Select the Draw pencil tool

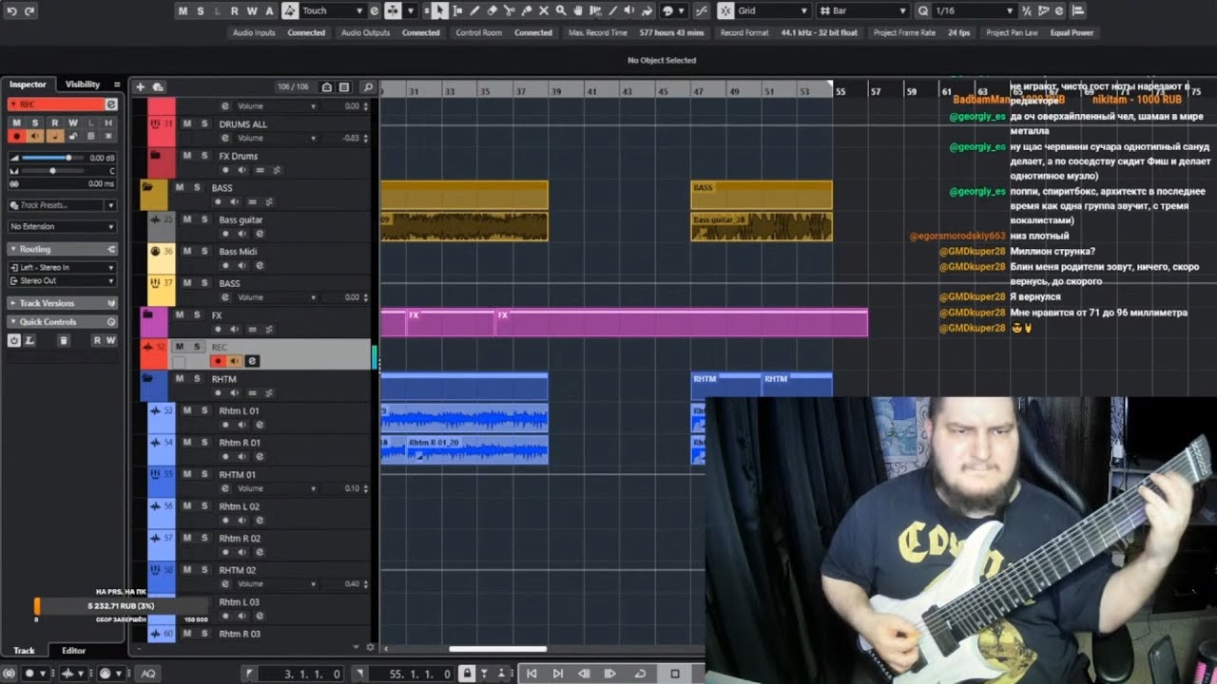click(474, 10)
